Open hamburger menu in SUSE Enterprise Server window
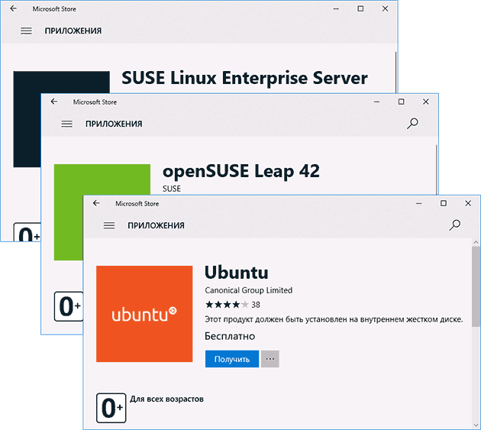This screenshot has height=430, width=481. coord(26,31)
